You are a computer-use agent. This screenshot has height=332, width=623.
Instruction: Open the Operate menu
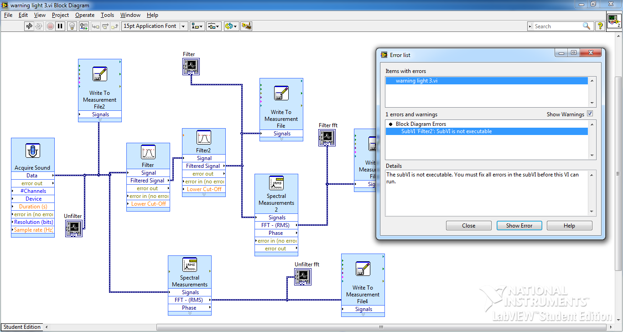tap(85, 15)
